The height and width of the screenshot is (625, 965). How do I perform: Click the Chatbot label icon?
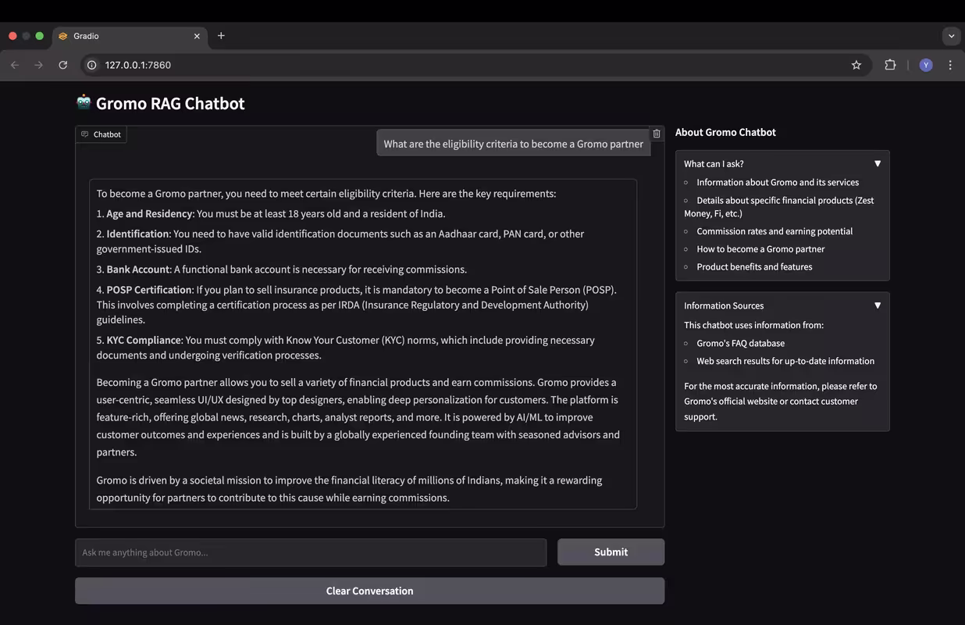coord(85,134)
